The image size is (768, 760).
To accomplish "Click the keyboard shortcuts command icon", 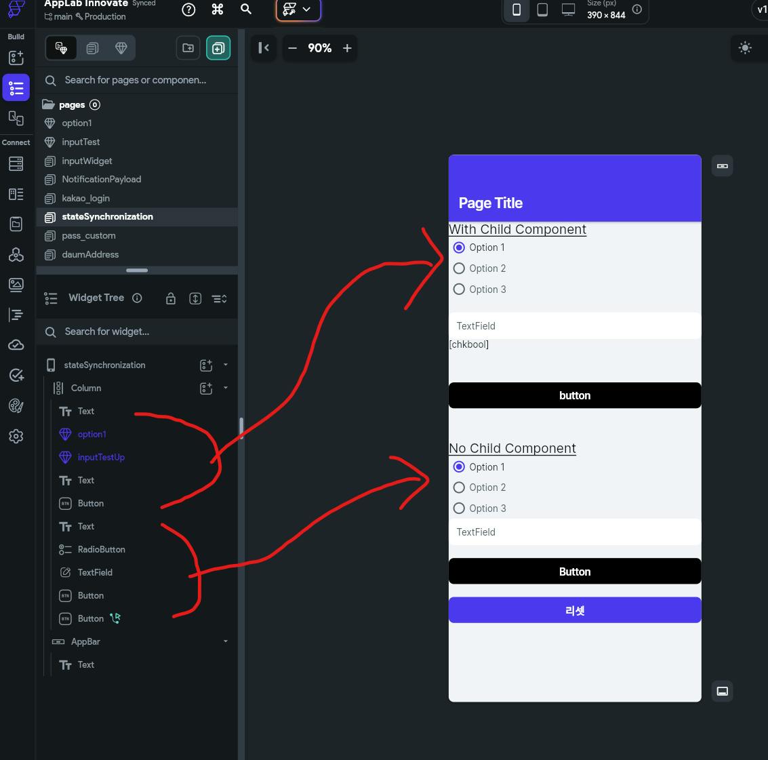I will coord(218,9).
